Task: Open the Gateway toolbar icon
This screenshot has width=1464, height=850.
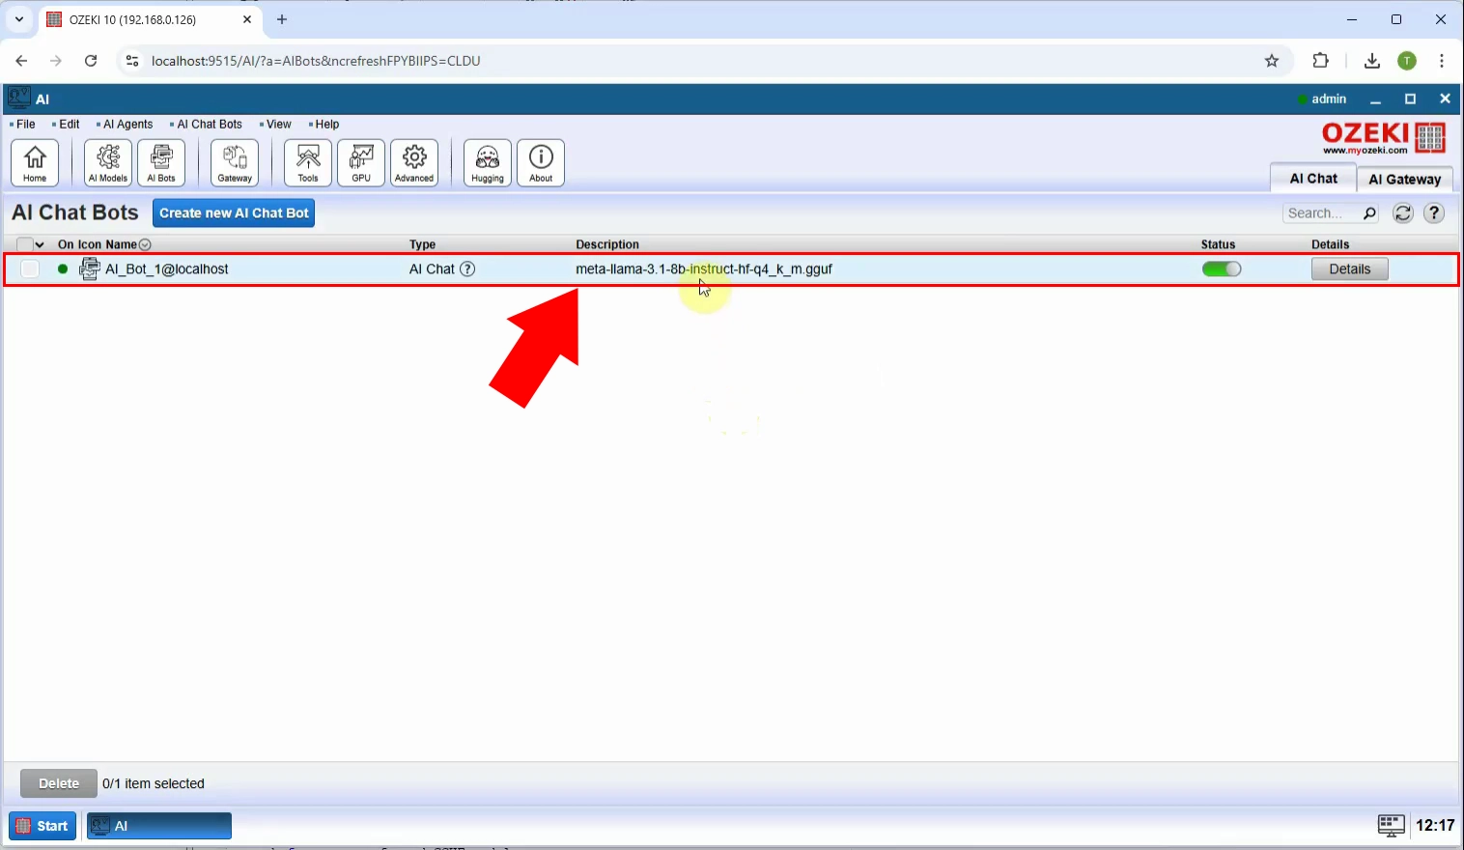Action: [x=235, y=162]
